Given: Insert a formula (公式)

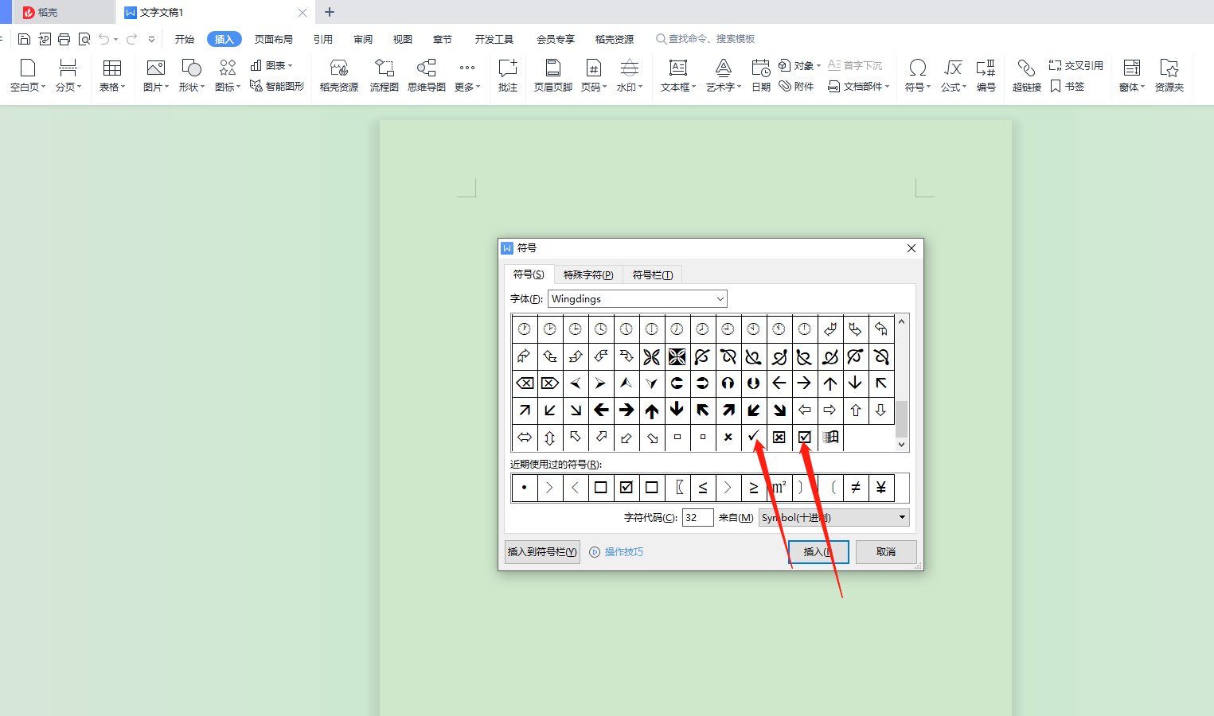Looking at the screenshot, I should [953, 76].
